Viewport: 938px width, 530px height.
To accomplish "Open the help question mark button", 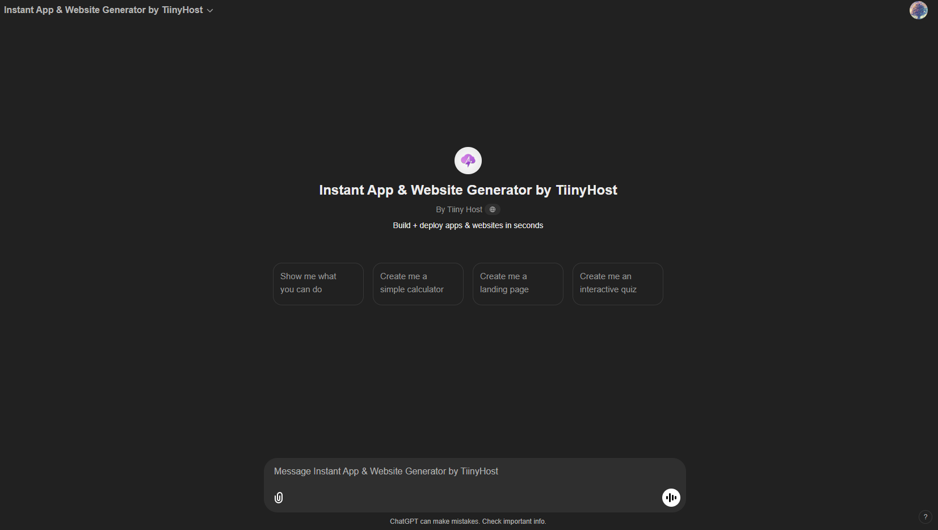I will tap(926, 517).
